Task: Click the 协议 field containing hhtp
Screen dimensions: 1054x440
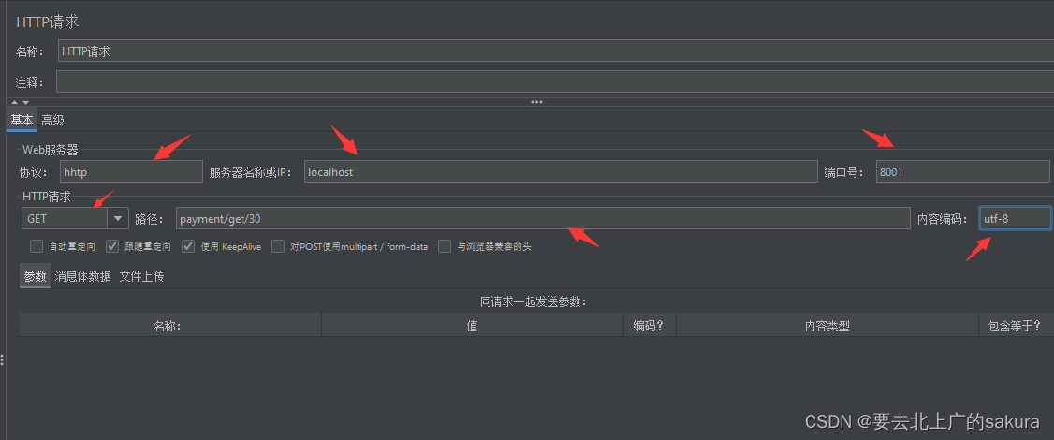Action: [x=131, y=171]
